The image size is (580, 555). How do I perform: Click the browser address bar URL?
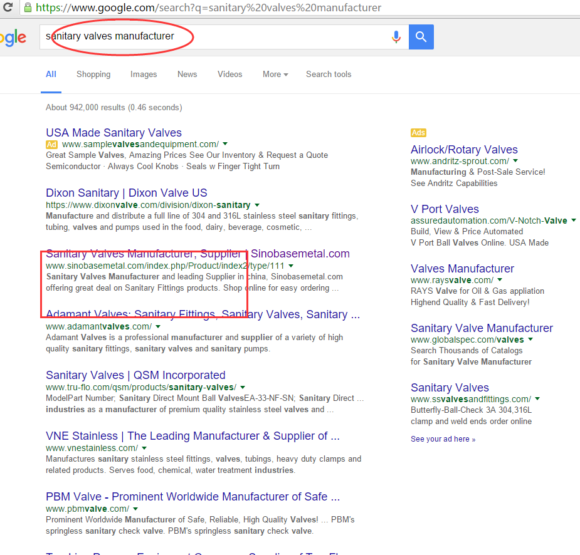point(208,8)
